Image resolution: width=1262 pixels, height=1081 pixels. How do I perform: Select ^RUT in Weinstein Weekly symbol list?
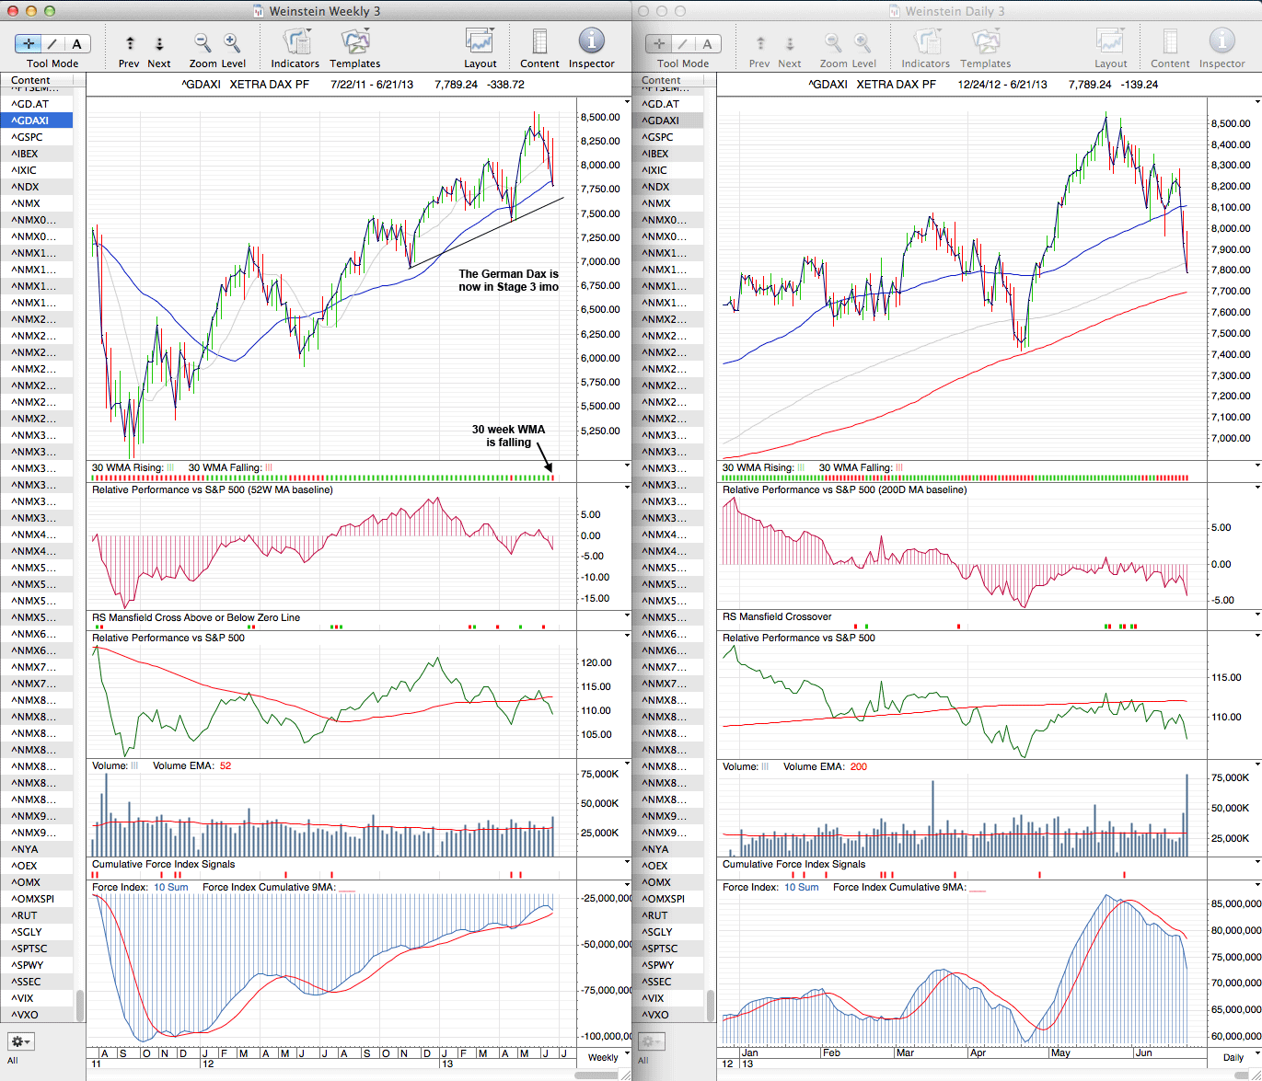(37, 915)
